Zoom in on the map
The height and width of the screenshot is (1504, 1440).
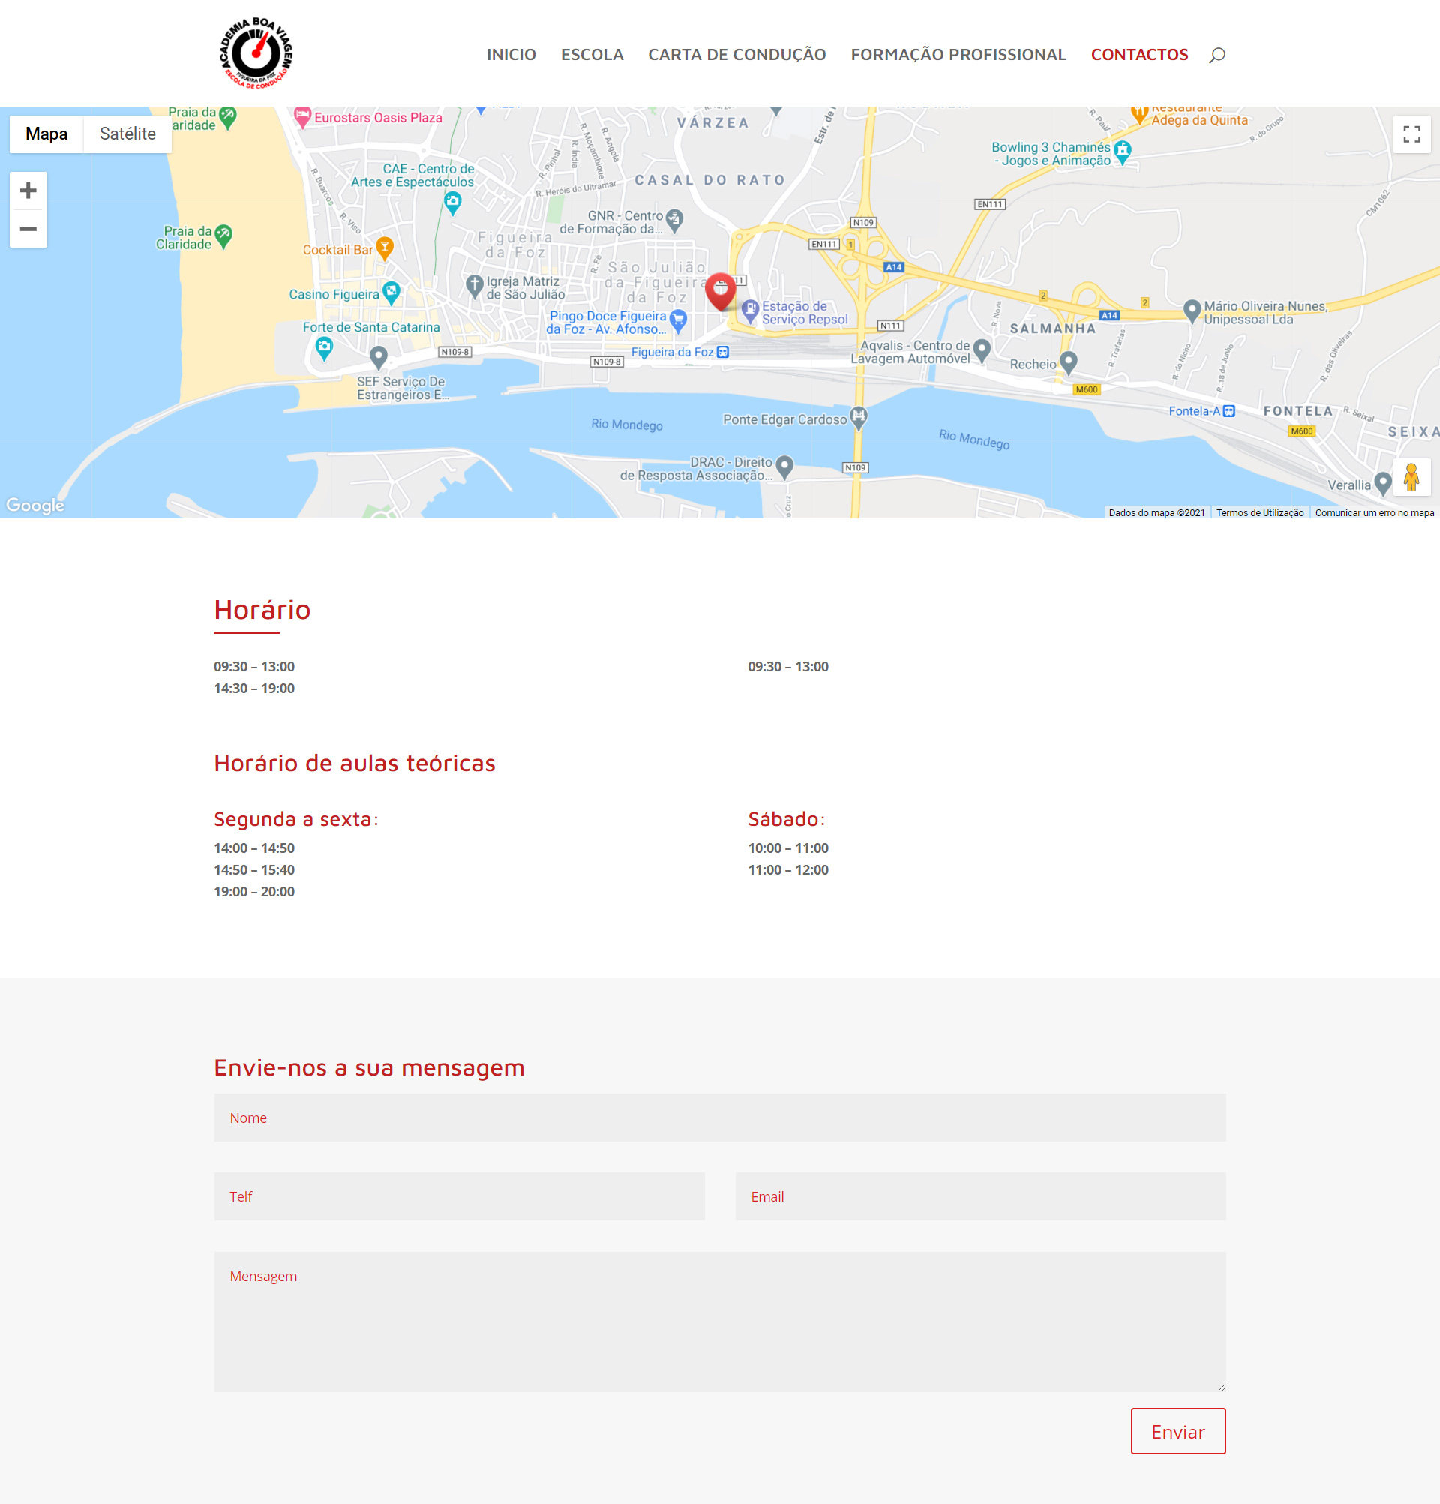(x=28, y=191)
